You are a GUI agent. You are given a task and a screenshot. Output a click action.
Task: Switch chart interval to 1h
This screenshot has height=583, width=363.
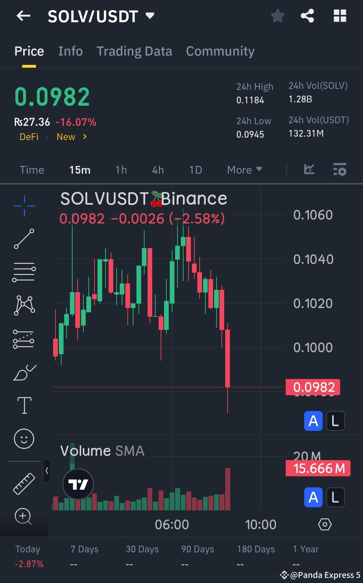121,170
